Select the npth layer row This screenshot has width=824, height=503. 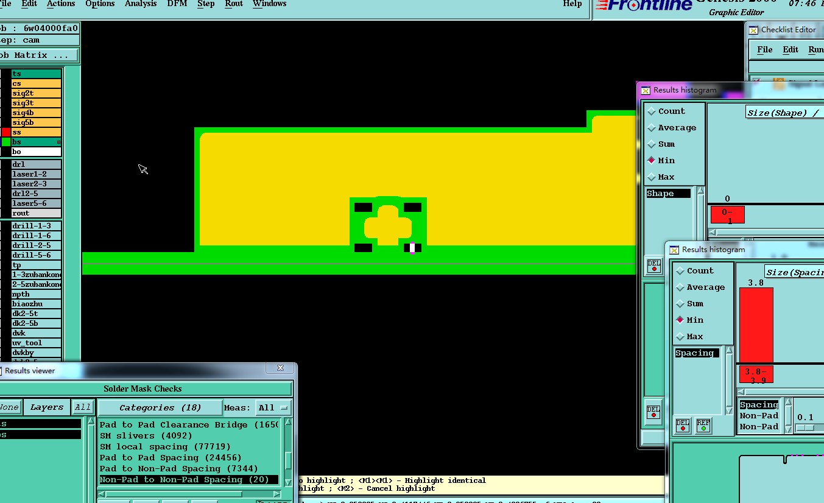[37, 294]
